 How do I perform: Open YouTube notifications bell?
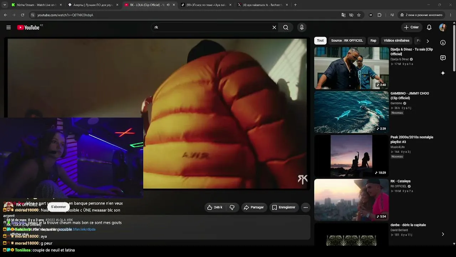tap(429, 27)
